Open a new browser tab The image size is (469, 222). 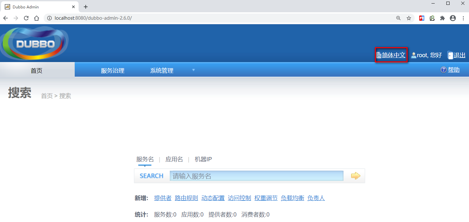click(x=86, y=7)
